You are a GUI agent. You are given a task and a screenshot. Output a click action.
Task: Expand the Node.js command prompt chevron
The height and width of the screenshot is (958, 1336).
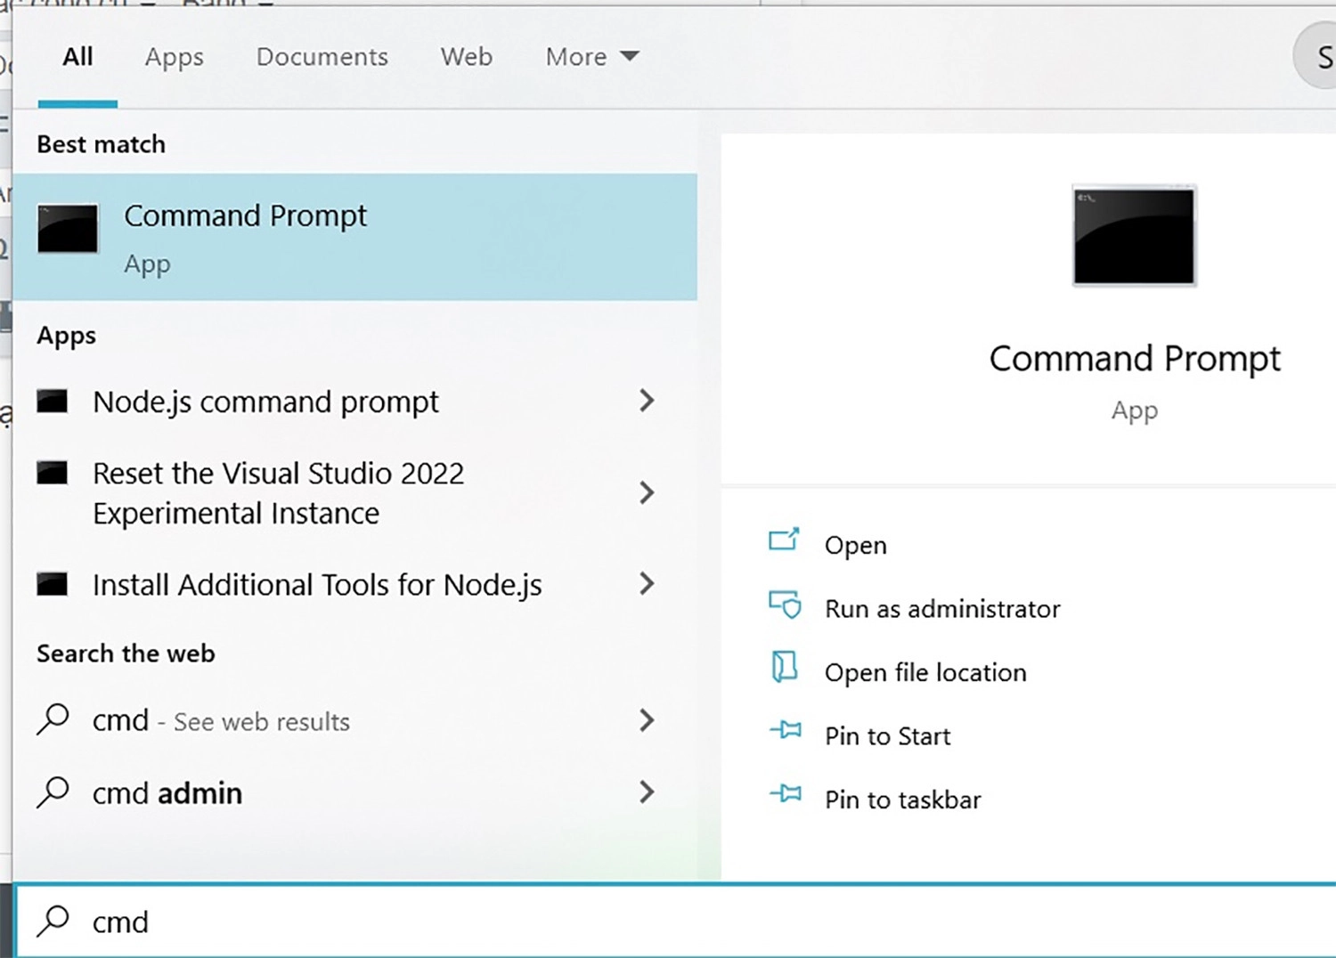[x=648, y=401]
